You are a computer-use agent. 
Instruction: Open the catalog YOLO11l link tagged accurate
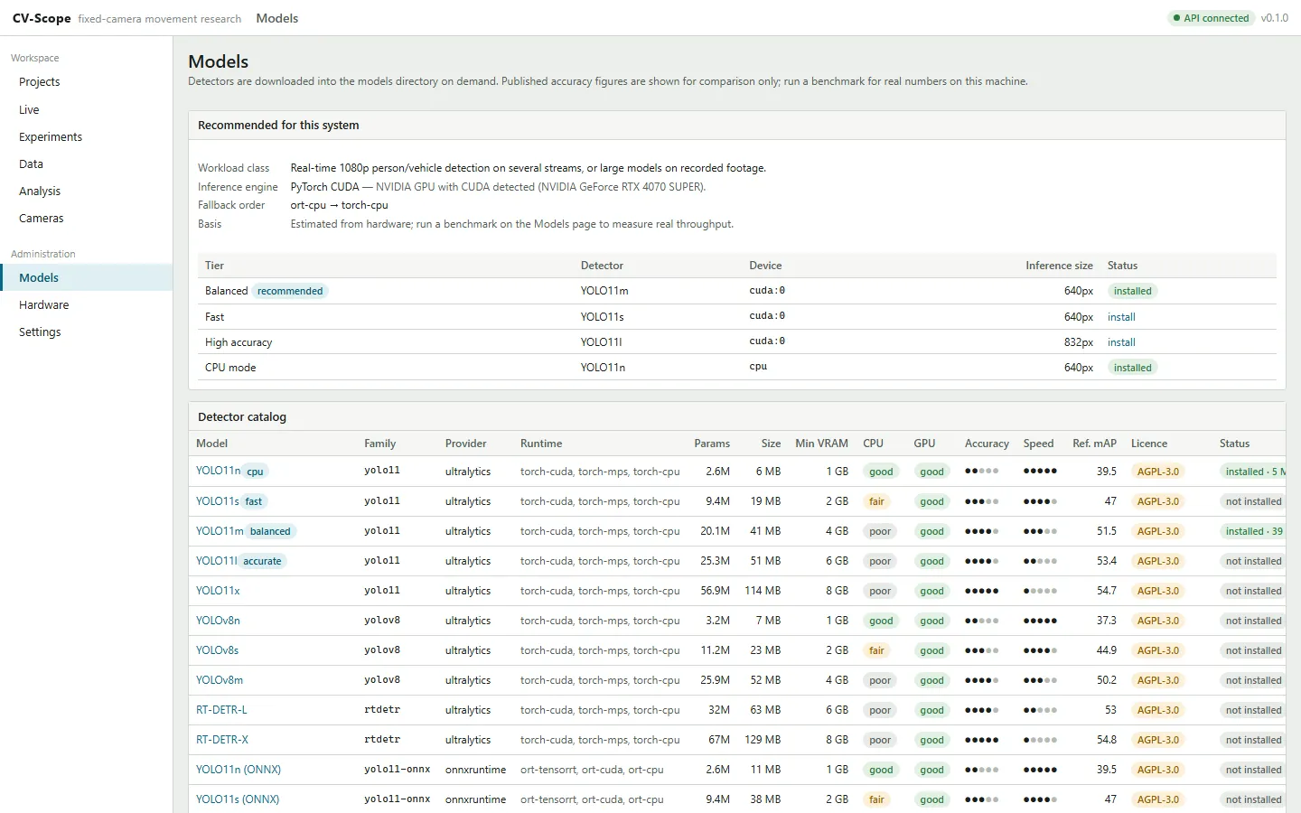(217, 561)
